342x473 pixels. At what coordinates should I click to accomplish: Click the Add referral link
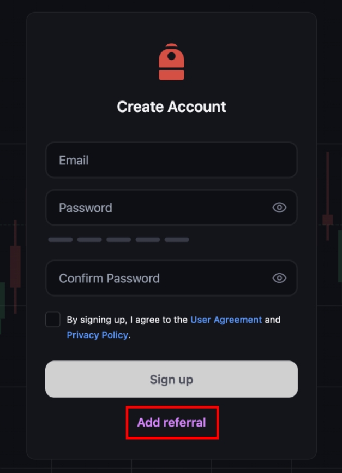tap(171, 423)
